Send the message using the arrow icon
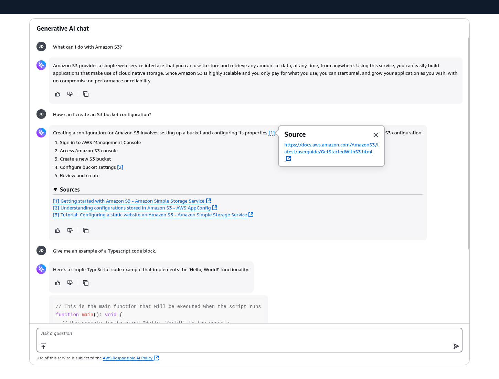The height and width of the screenshot is (379, 499). [x=456, y=346]
